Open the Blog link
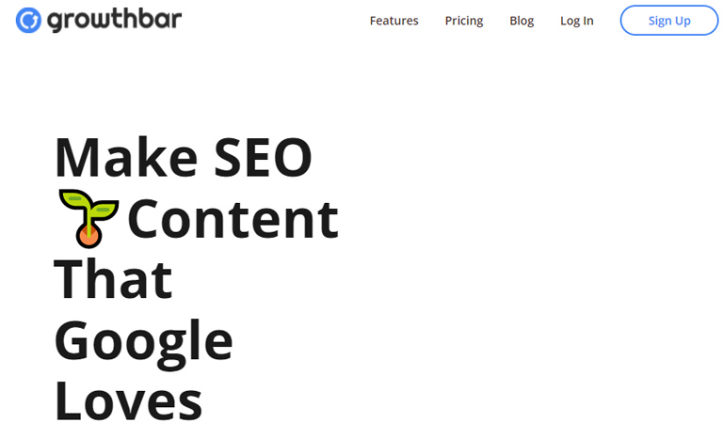The height and width of the screenshot is (438, 723). click(x=522, y=21)
